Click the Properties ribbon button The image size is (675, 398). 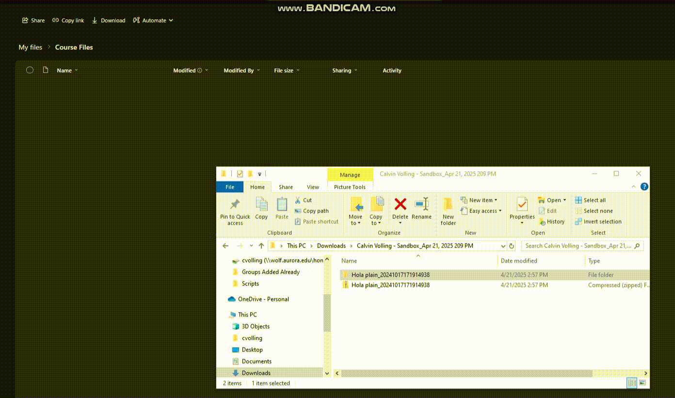point(522,211)
